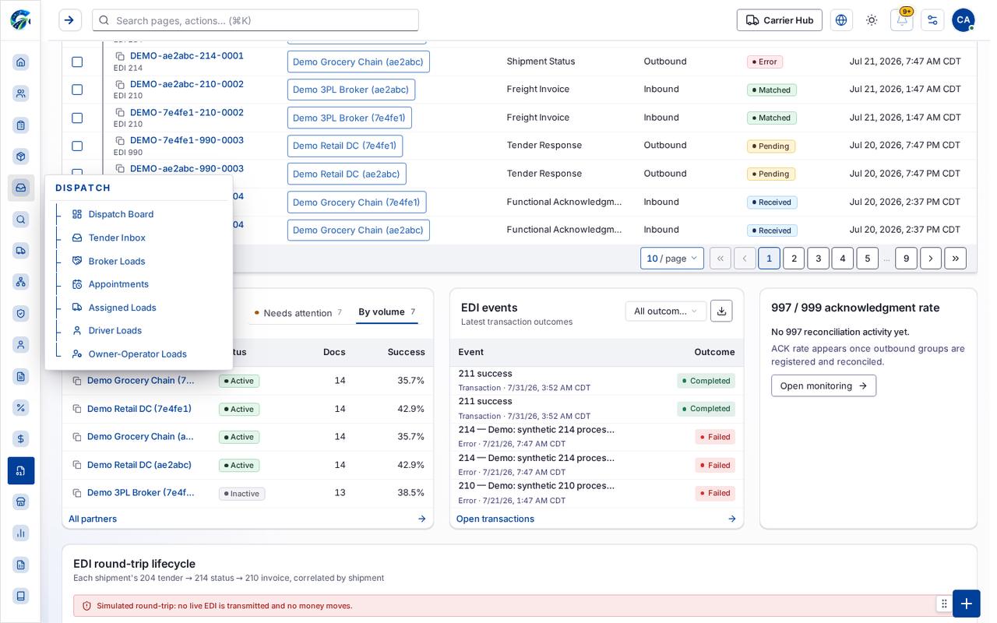Image resolution: width=997 pixels, height=623 pixels.
Task: Copy the ID DEMO-ae2abc-214-0001
Action: pyautogui.click(x=120, y=56)
